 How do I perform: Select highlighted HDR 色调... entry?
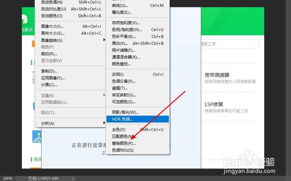click(138, 119)
